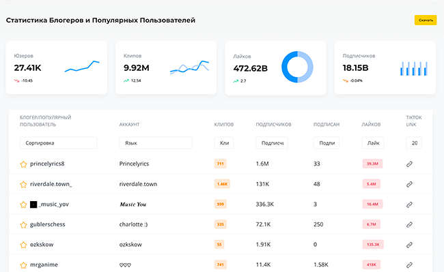Click following value 1.58K

321,265
